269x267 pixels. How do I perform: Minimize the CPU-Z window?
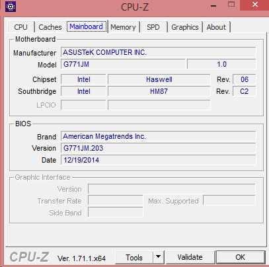pyautogui.click(x=213, y=6)
